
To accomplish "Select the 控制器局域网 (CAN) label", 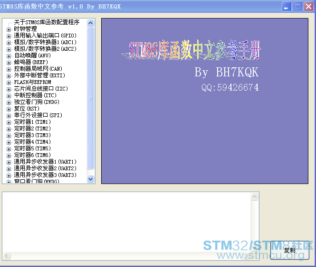I will point(38,69).
